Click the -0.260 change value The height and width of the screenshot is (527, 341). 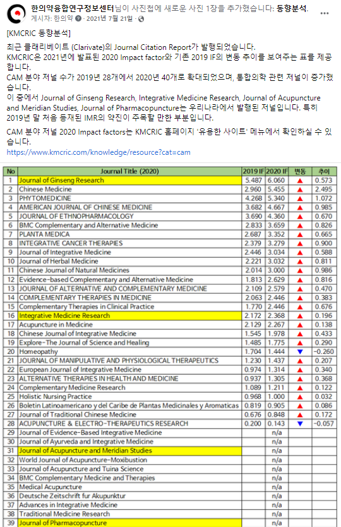coord(324,351)
